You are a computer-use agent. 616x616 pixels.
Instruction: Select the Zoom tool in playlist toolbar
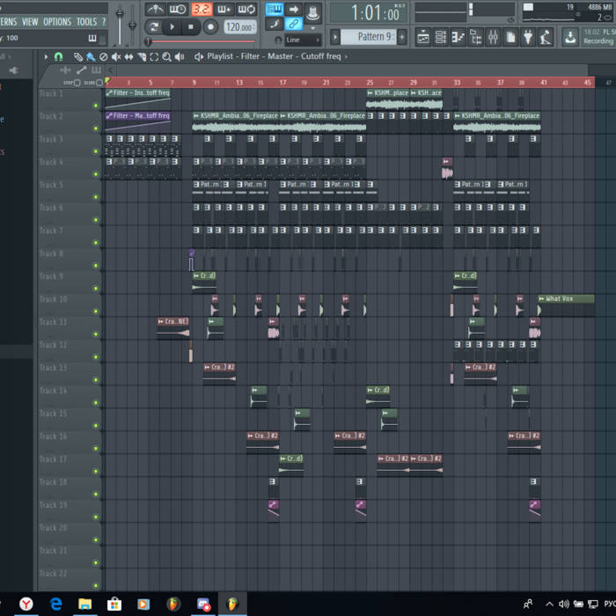coord(166,56)
